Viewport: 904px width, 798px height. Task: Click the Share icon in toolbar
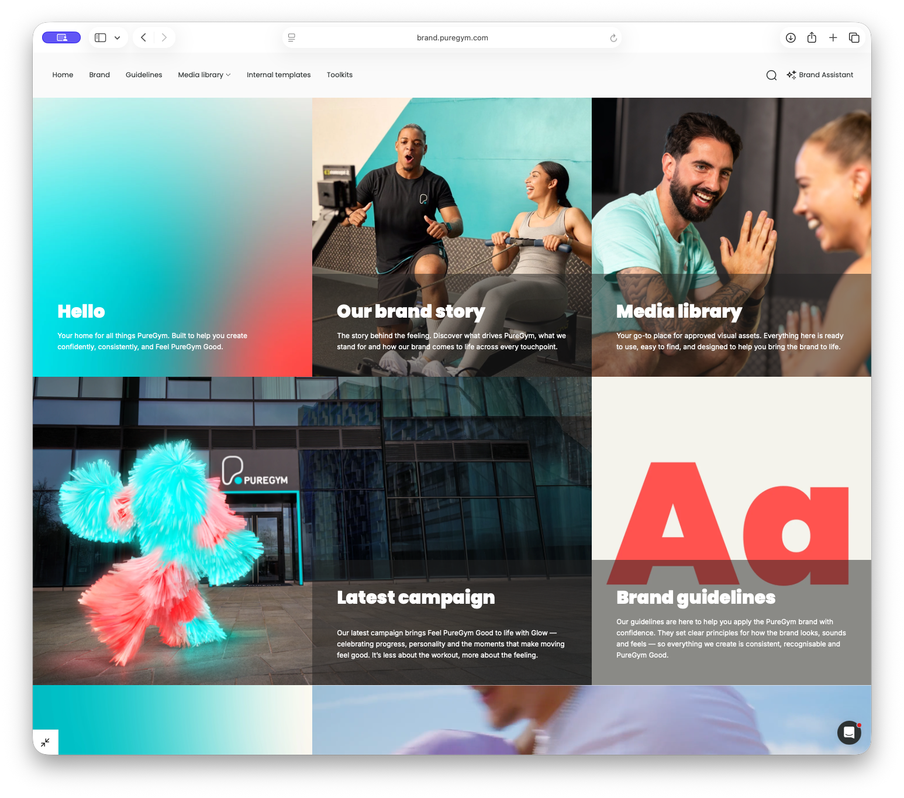(x=812, y=38)
